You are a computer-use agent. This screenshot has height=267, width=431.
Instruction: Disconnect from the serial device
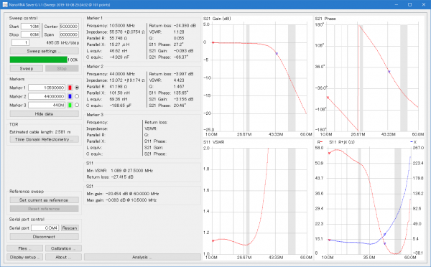pos(45,237)
